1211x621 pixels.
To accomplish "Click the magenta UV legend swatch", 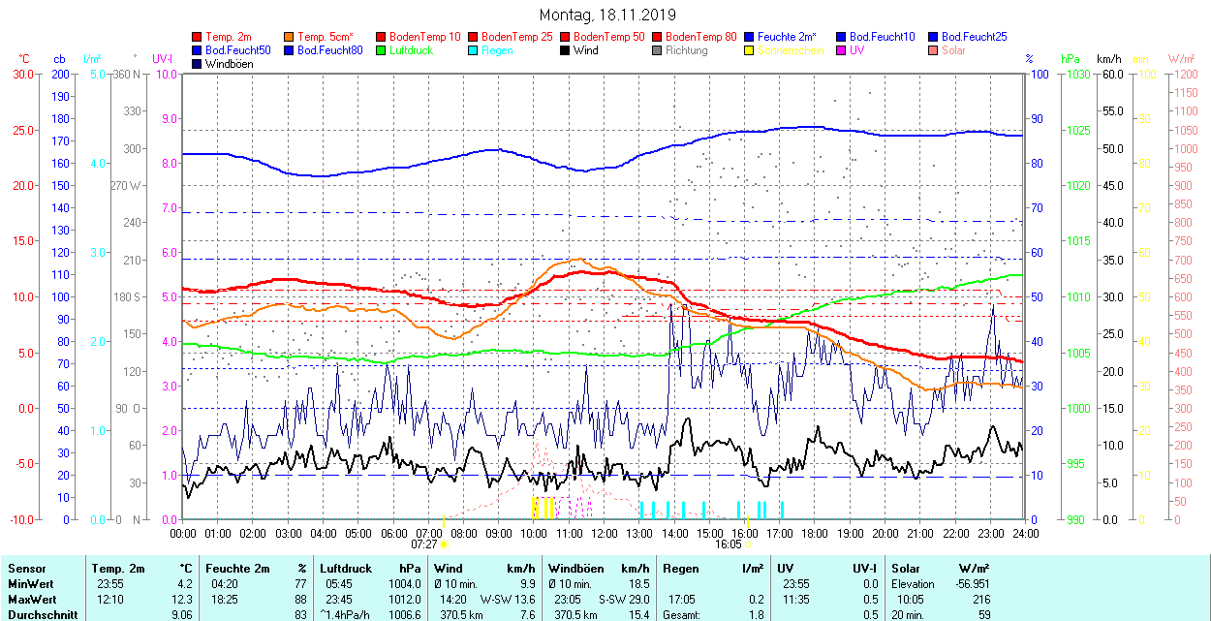I will coord(842,50).
